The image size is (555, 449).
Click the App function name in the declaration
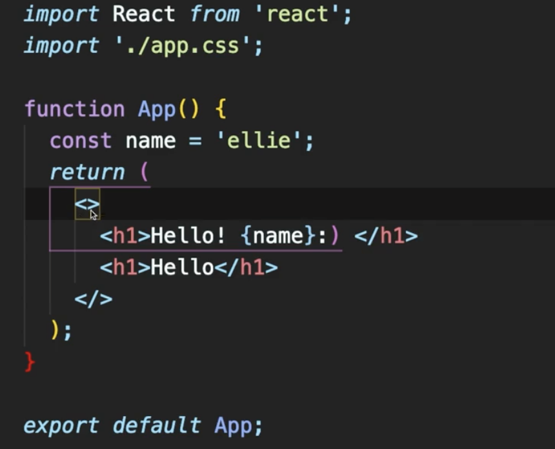[x=157, y=109]
